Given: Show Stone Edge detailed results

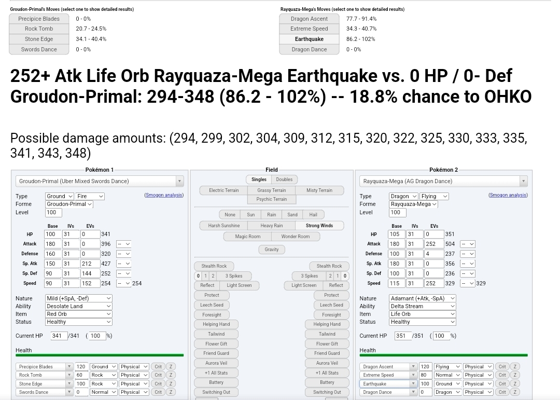Looking at the screenshot, I should [39, 39].
